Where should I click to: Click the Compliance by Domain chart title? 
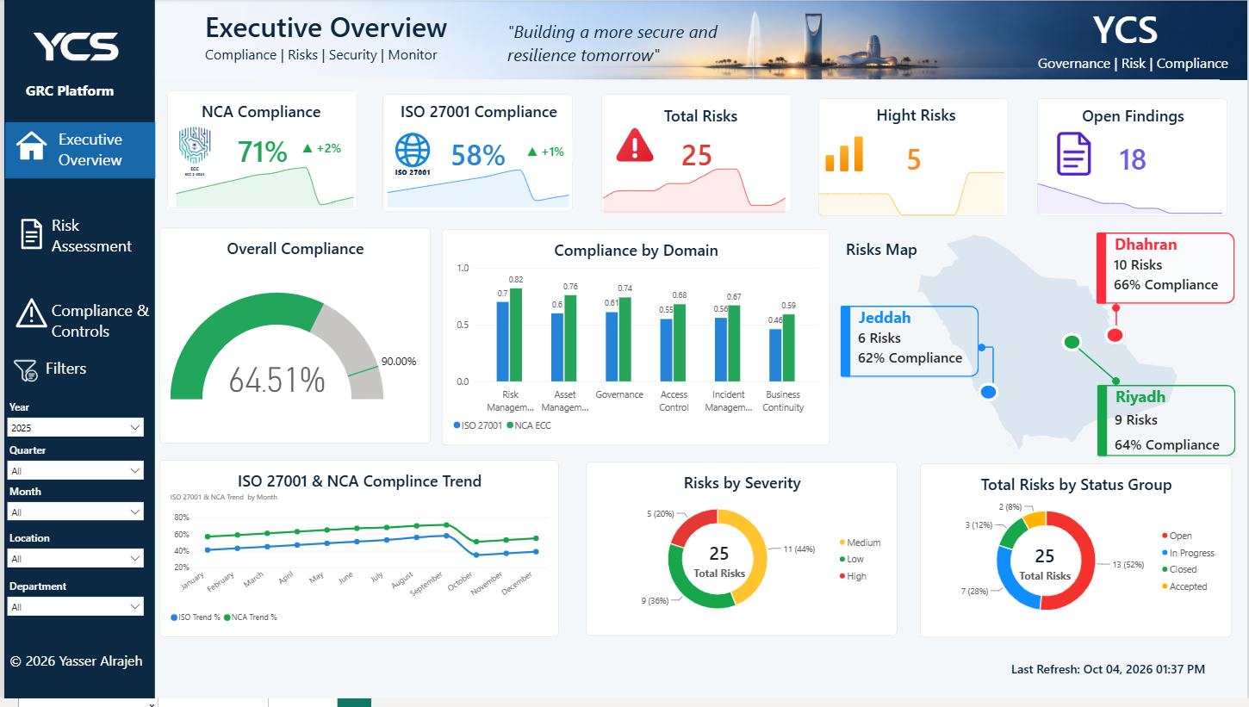(636, 251)
